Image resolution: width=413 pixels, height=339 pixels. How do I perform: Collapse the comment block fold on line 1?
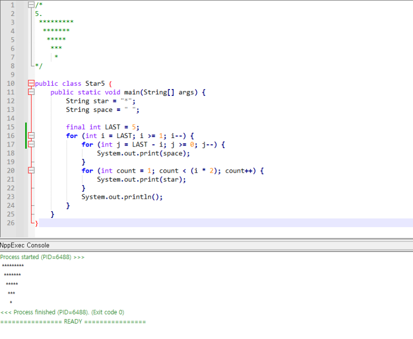click(31, 5)
